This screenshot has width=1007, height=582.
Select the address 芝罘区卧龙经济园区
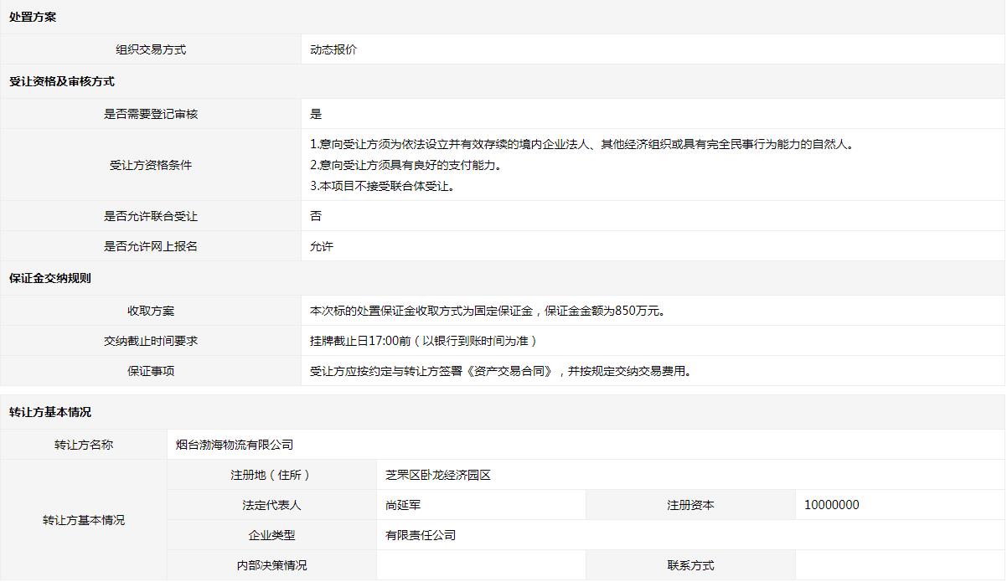coord(438,475)
